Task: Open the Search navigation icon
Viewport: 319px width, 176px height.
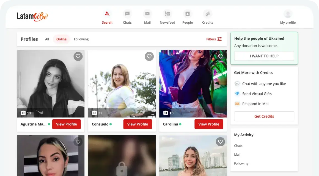Action: 107,14
